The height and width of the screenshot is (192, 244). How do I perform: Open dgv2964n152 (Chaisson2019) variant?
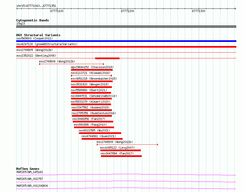tap(92, 67)
